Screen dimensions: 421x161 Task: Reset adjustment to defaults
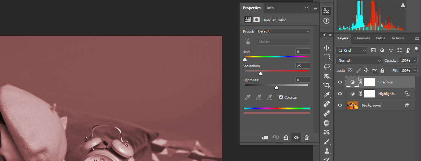pyautogui.click(x=286, y=138)
